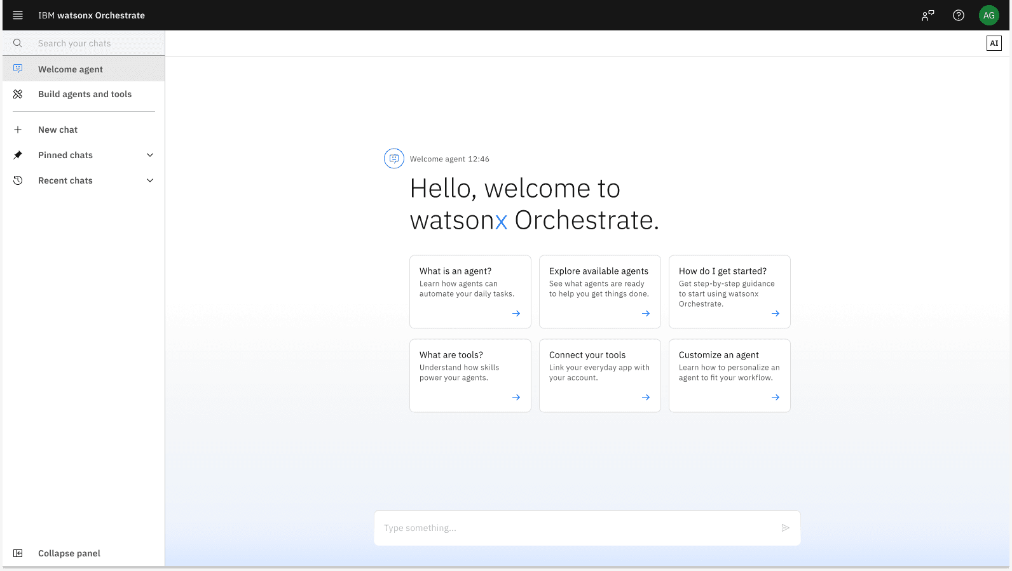Click the Hello, welcome to watsonx Orchestrate heading
The image size is (1012, 571).
click(x=535, y=204)
